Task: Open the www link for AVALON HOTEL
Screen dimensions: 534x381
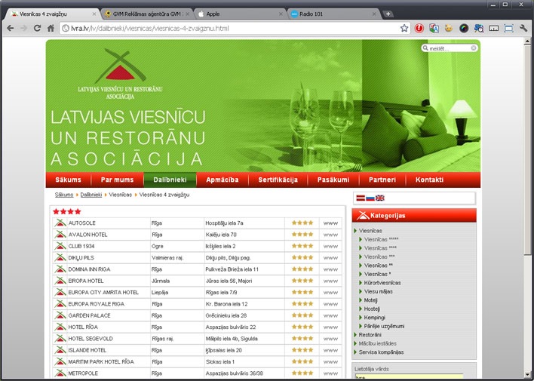Action: (x=330, y=235)
